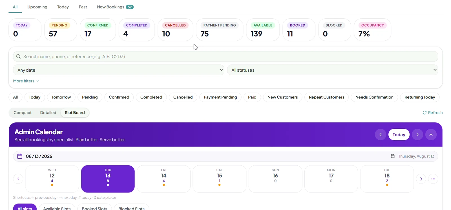Open the Any date dropdown
451x210 pixels.
tap(119, 70)
